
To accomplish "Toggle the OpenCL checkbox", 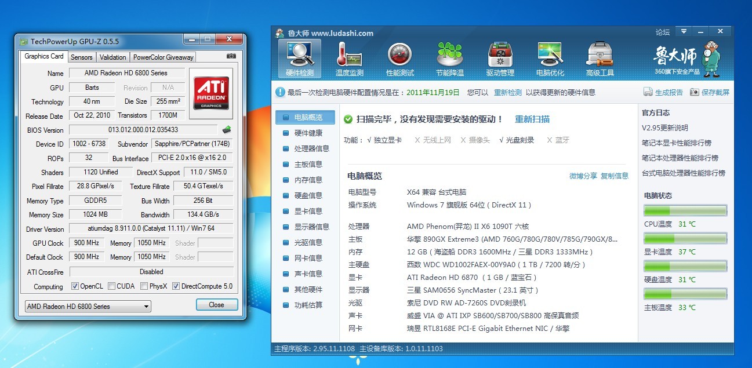I will pos(75,286).
